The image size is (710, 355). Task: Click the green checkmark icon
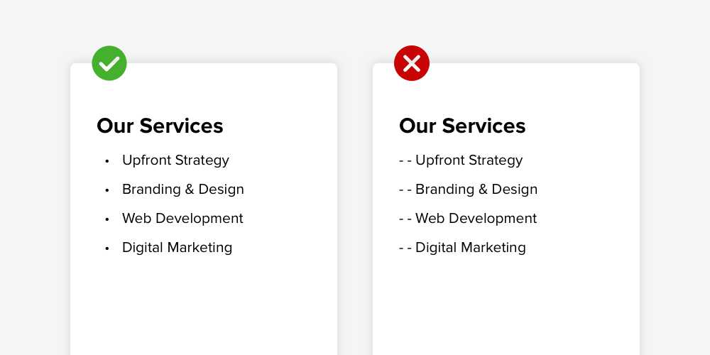point(109,63)
